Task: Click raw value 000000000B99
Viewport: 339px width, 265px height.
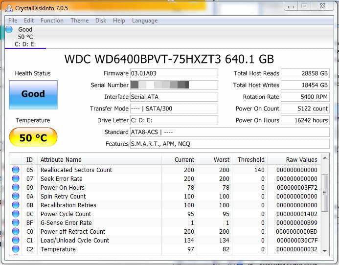Action: point(297,223)
